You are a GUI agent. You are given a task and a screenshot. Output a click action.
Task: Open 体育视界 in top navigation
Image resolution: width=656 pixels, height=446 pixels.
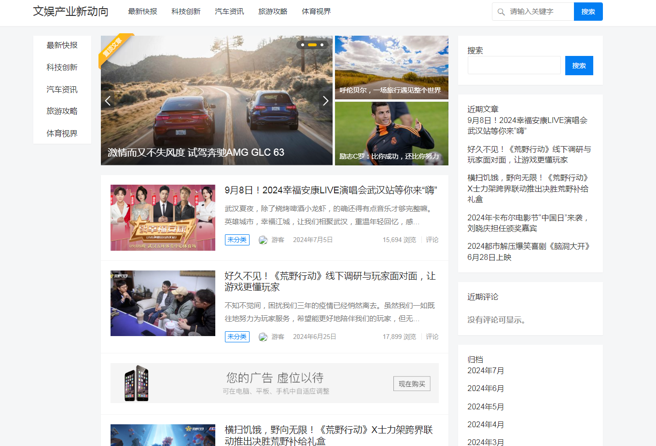(316, 11)
